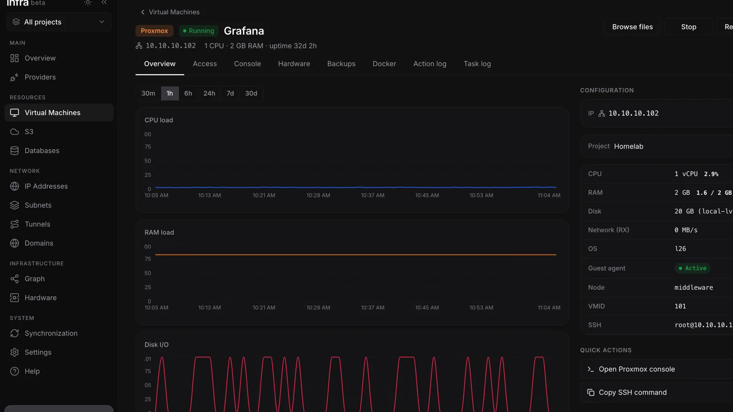This screenshot has height=412, width=733.
Task: Open the All projects dropdown
Action: [59, 22]
